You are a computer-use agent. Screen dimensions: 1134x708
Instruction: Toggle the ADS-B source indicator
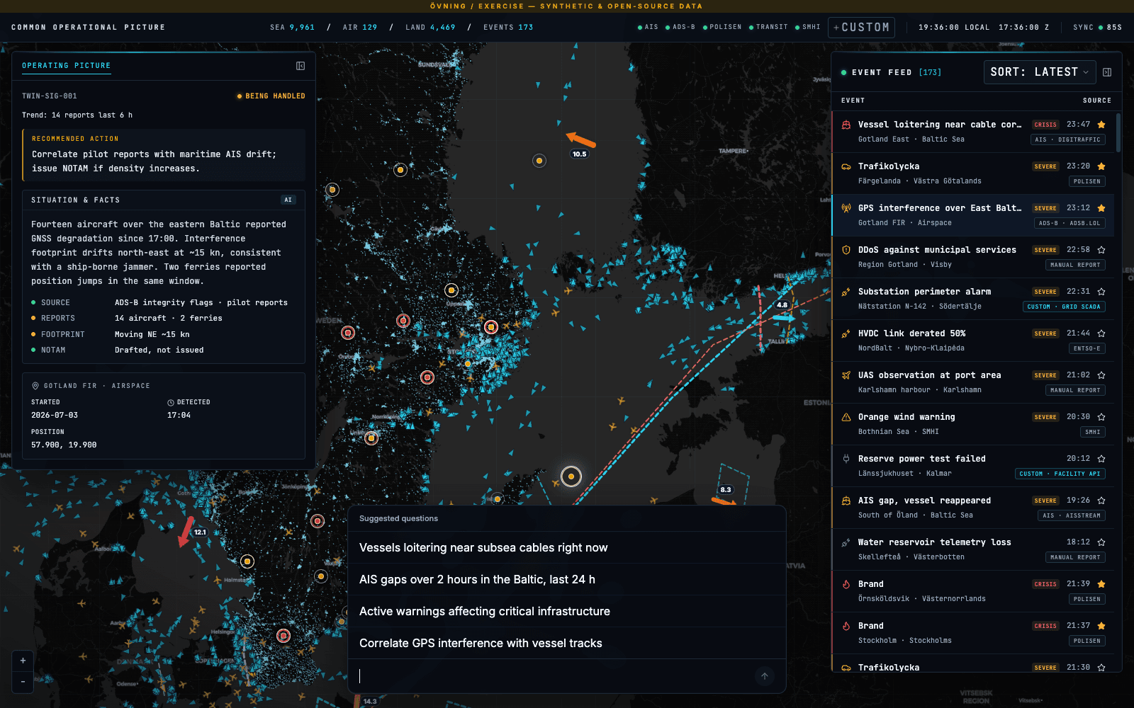pos(680,28)
